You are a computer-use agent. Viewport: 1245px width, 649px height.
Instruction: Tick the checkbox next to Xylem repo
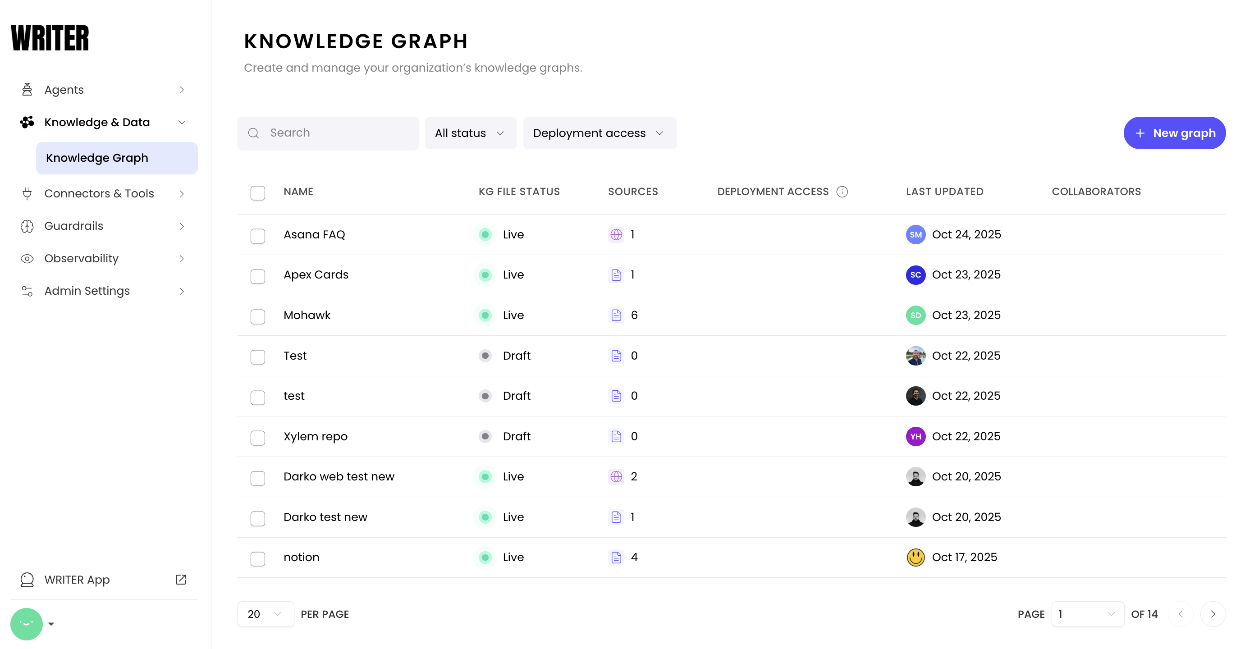tap(257, 438)
